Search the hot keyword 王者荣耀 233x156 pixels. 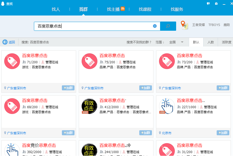199,25
